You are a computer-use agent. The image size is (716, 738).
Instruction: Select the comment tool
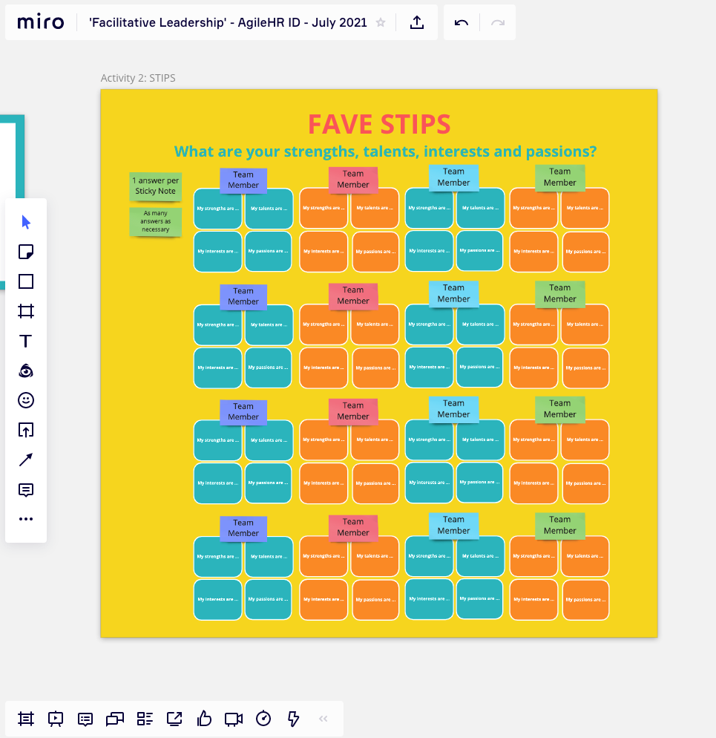coord(26,490)
